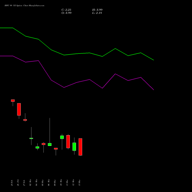Click the "10 Mar" date axis label
The image size is (192, 192).
point(61,182)
